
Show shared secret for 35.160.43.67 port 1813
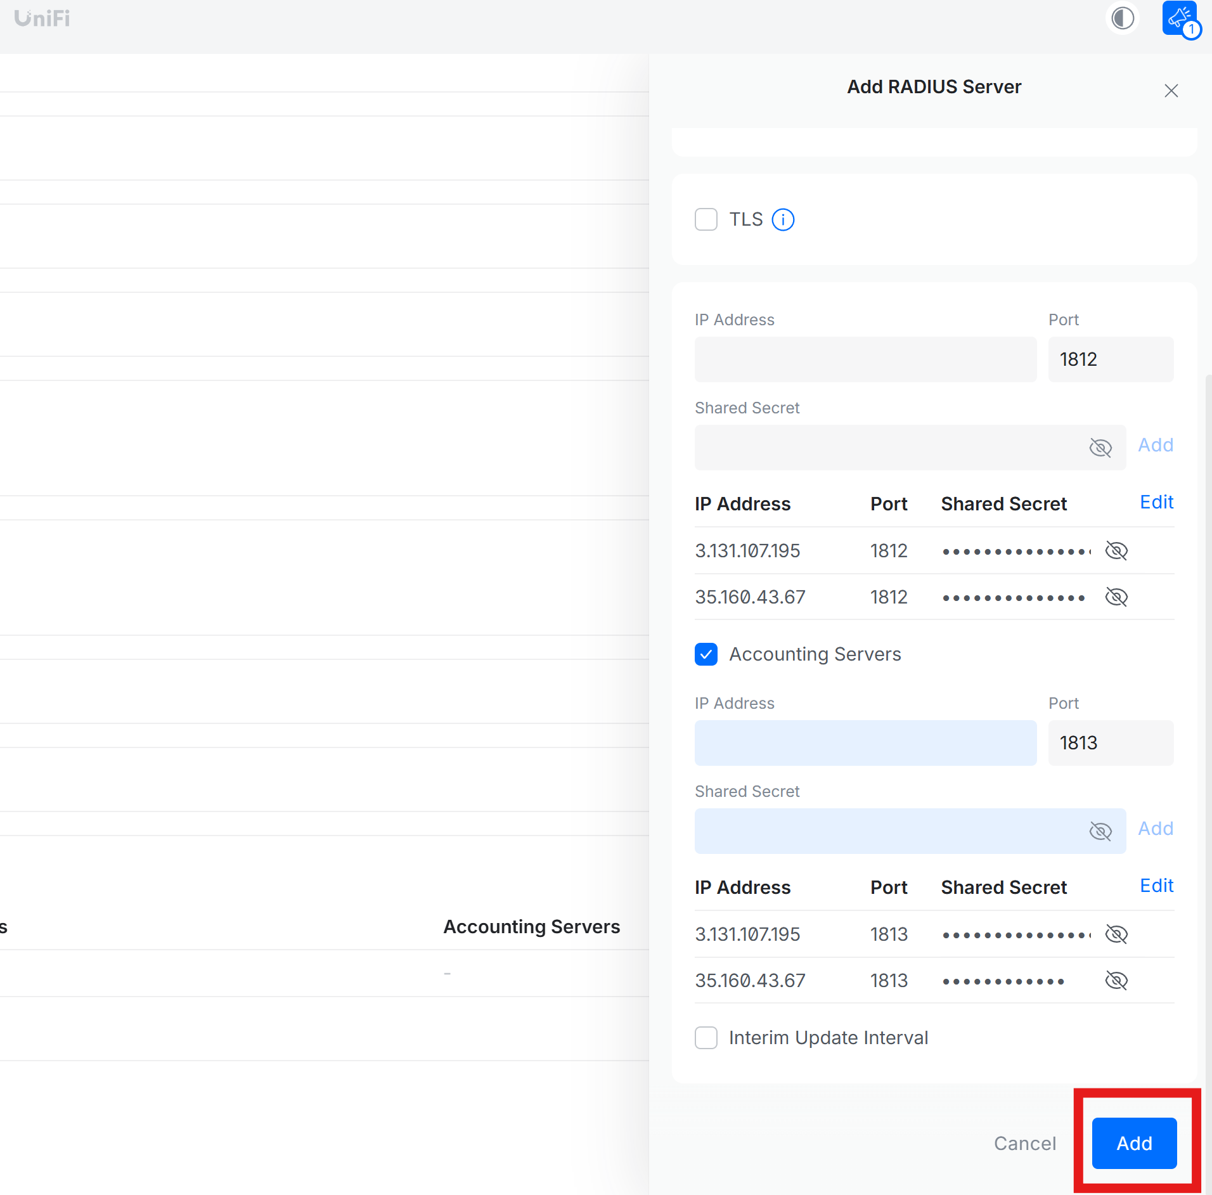click(x=1116, y=980)
